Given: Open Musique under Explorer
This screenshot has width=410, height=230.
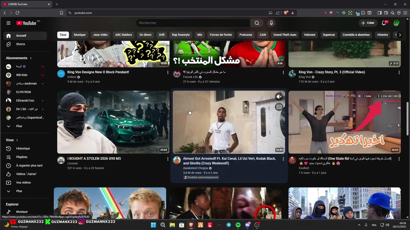Looking at the screenshot, I should (25, 212).
